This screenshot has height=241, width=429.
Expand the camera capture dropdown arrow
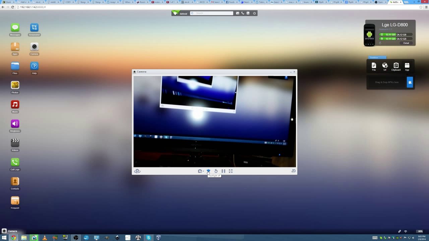(203, 171)
